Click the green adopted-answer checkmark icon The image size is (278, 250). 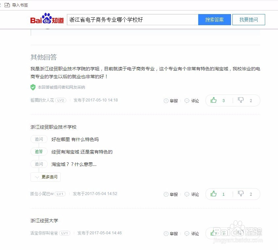(x=33, y=87)
